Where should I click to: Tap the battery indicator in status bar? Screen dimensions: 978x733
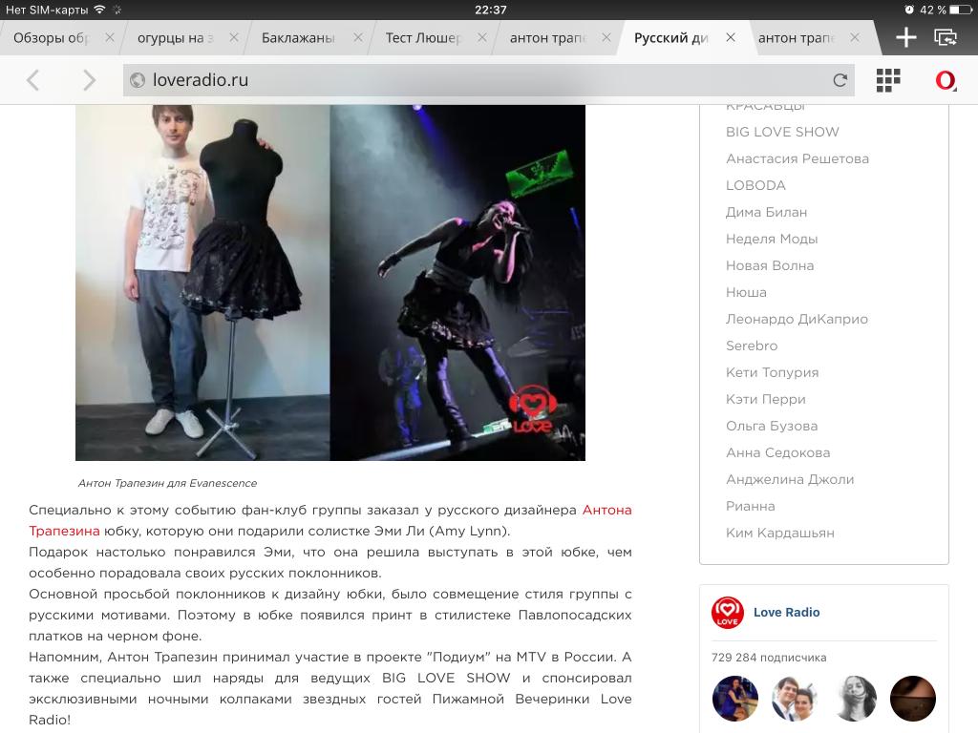pos(961,10)
